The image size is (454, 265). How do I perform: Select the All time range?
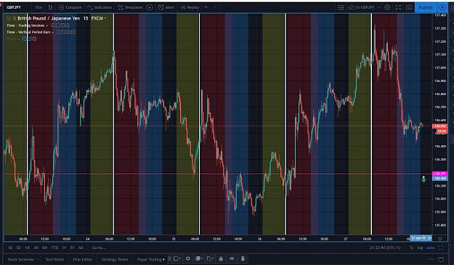(x=81, y=248)
